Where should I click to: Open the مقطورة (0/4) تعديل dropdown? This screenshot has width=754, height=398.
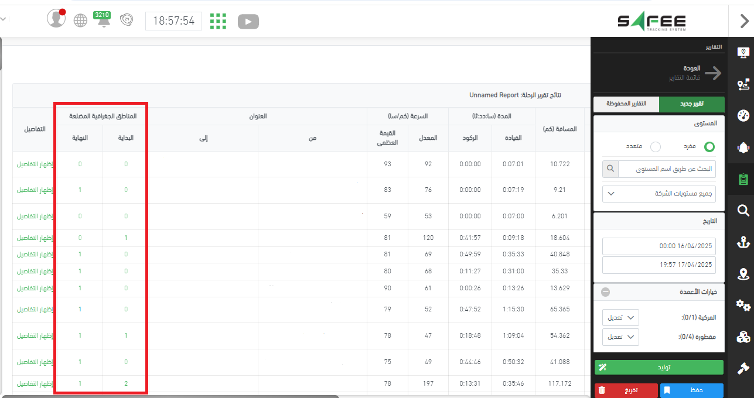tap(620, 337)
